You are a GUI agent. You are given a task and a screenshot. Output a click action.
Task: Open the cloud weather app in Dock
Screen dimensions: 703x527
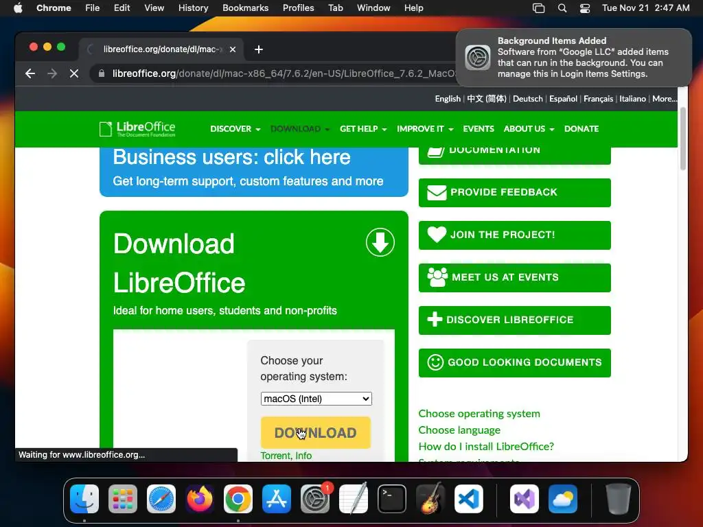click(x=563, y=499)
